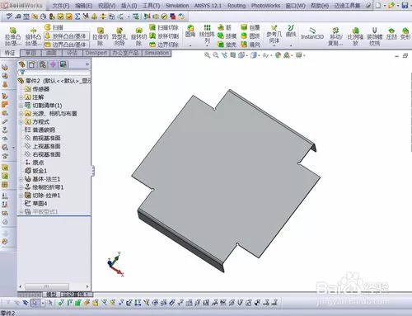Click the 拉伸切除 extruded cut tool

(x=101, y=36)
